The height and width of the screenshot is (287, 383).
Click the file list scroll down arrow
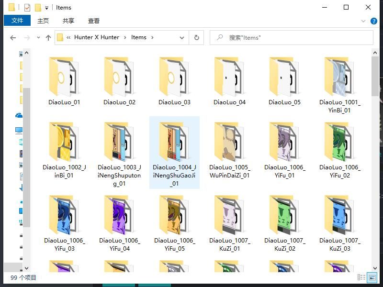point(375,268)
